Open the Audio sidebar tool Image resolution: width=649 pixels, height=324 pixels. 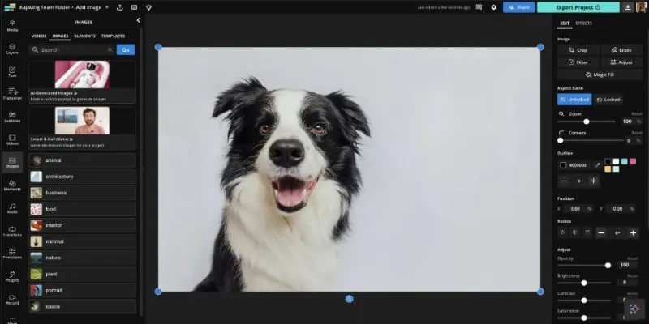12,208
